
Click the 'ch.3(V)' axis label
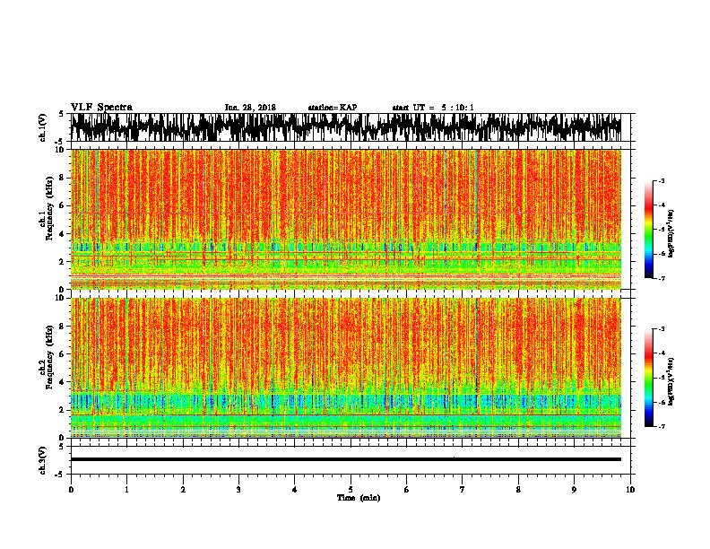43,460
